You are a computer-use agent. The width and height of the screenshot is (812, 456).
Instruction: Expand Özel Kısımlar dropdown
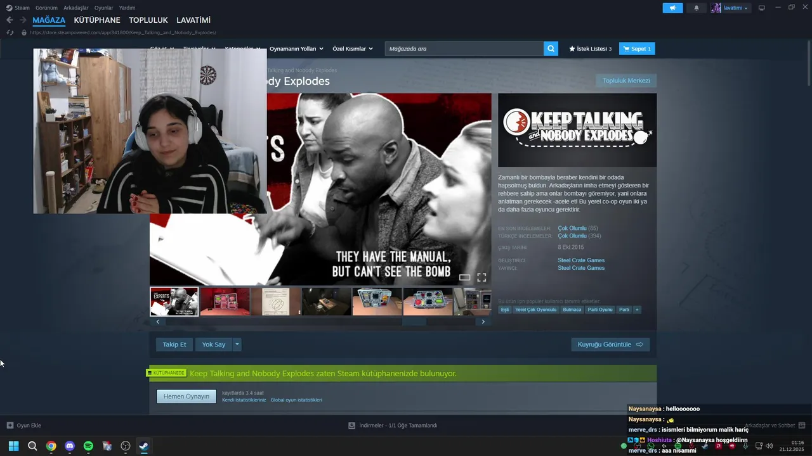pos(353,49)
